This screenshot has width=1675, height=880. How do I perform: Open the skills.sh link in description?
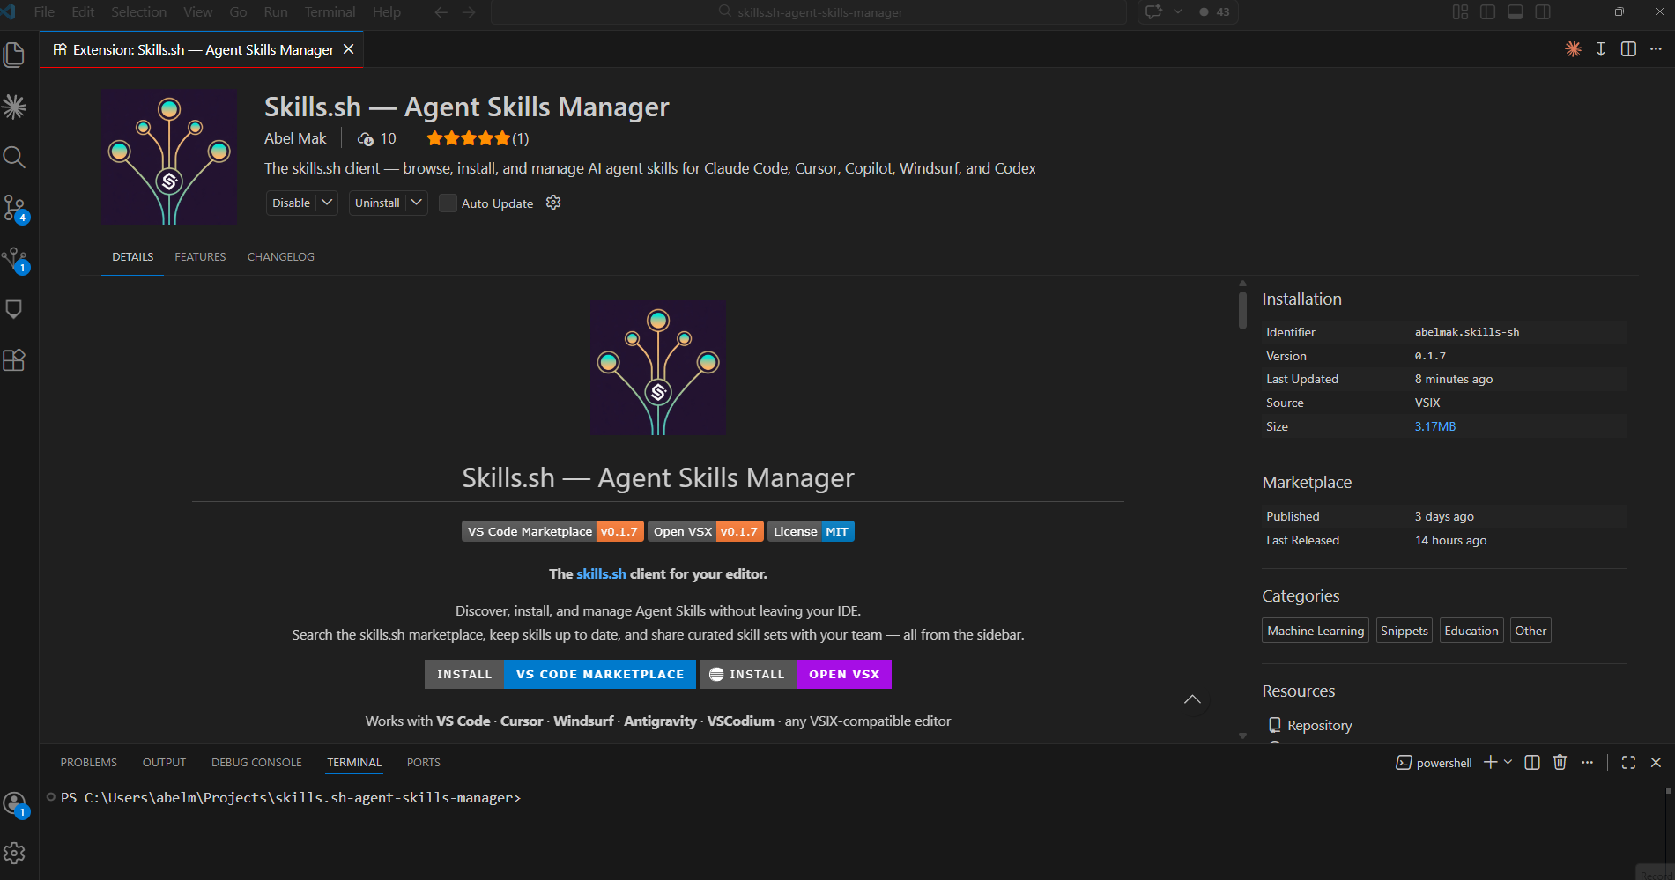601,573
